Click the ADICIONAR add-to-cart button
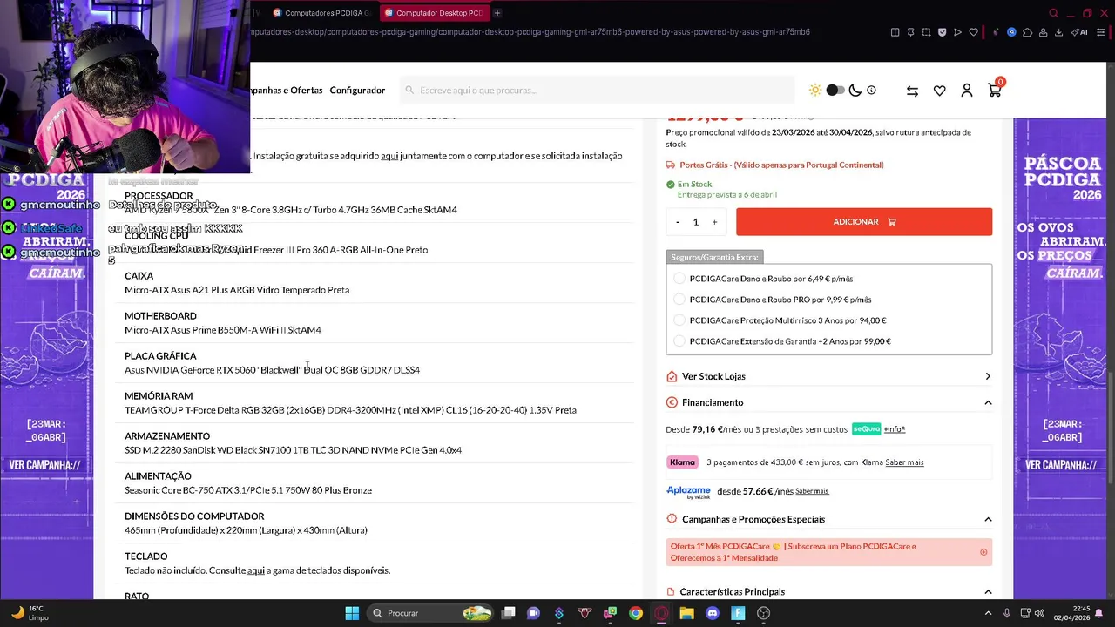This screenshot has height=627, width=1115. click(x=864, y=222)
